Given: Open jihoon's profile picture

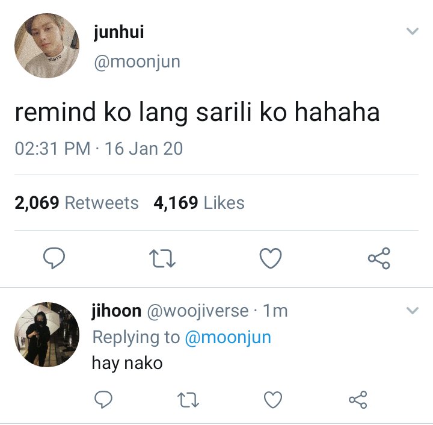Looking at the screenshot, I should pyautogui.click(x=47, y=335).
